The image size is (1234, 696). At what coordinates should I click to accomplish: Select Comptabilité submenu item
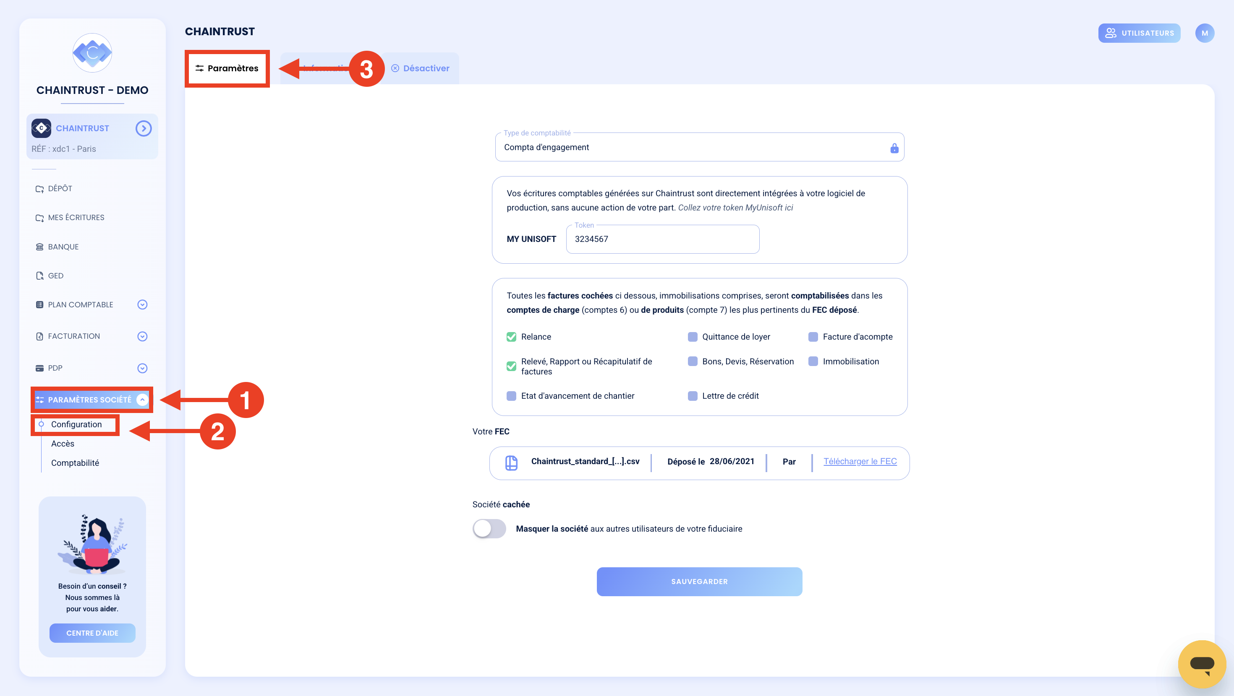click(75, 463)
